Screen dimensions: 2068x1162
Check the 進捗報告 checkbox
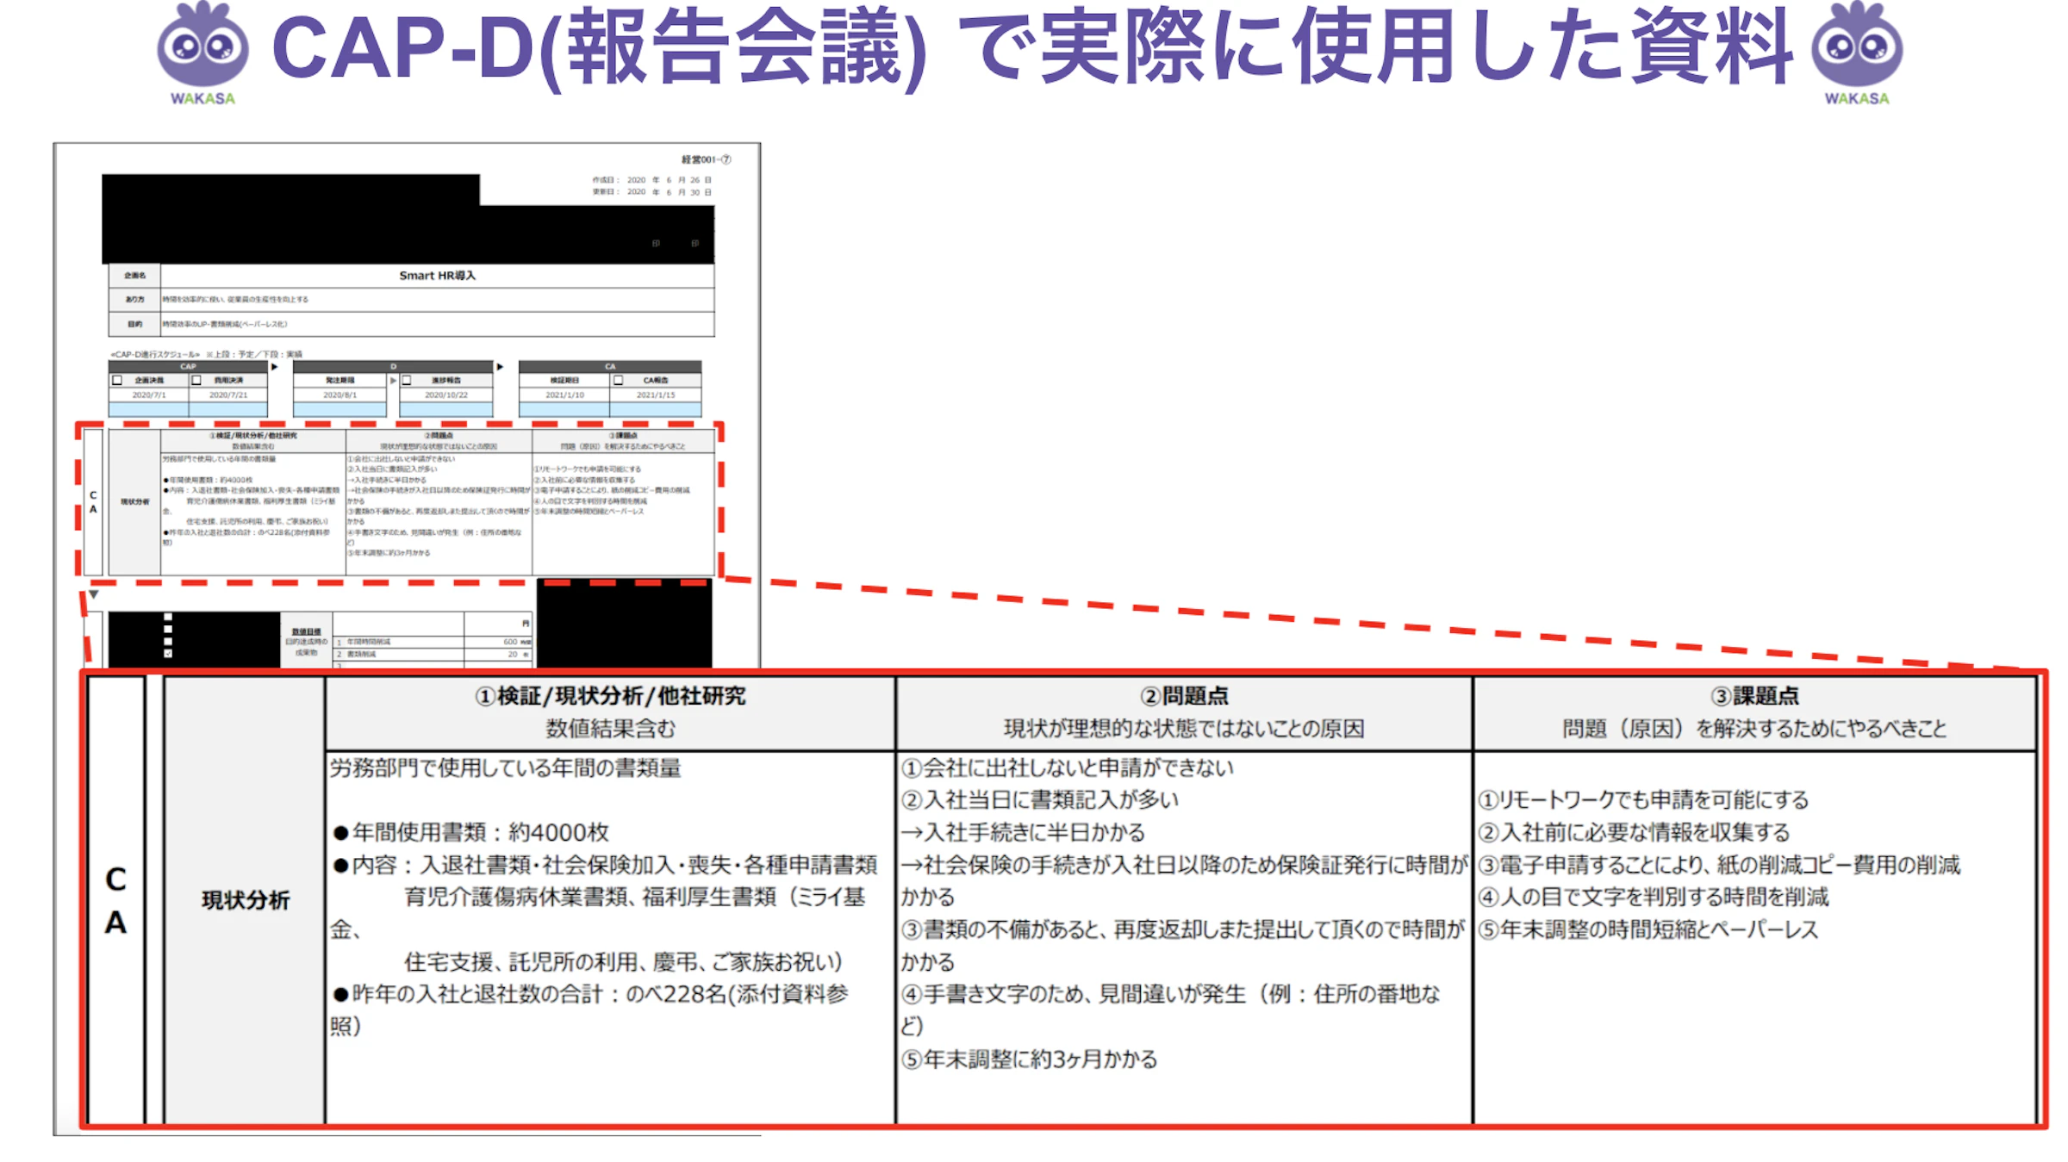[407, 381]
